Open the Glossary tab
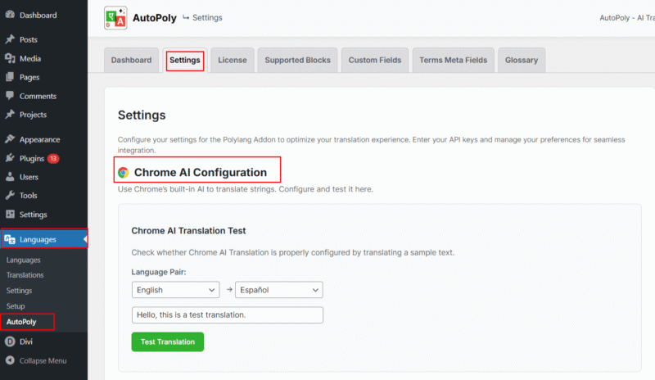 (x=522, y=61)
